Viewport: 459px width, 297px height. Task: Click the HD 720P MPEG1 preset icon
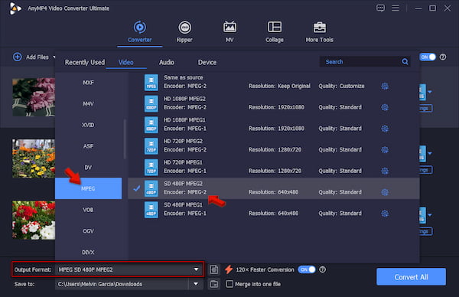[151, 167]
